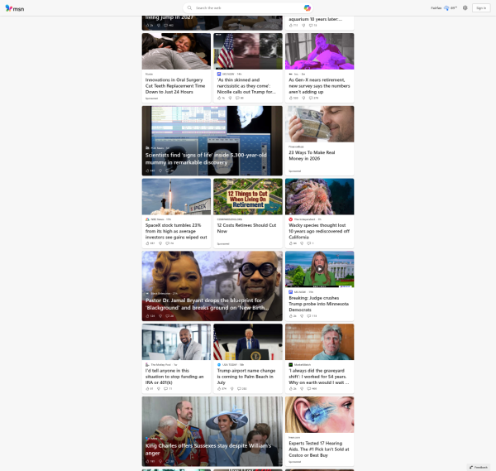Dislike the SpaceX stock tumbles article
This screenshot has width=496, height=471.
160,243
